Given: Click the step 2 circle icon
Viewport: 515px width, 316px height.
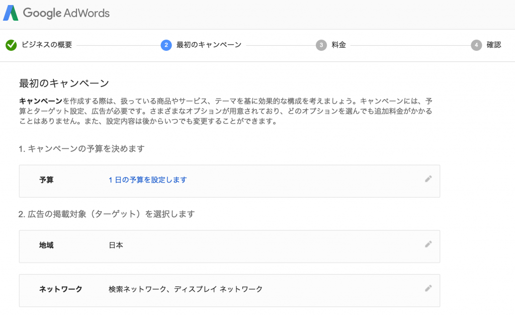Looking at the screenshot, I should point(166,45).
